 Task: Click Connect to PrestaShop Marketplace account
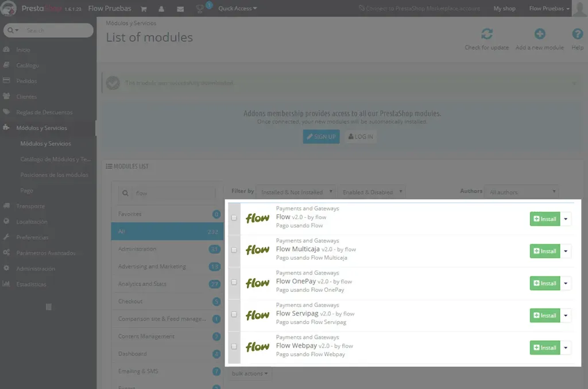tap(419, 8)
